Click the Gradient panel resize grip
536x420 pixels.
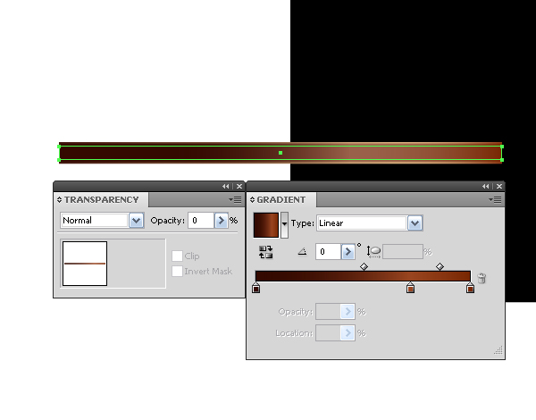(498, 350)
